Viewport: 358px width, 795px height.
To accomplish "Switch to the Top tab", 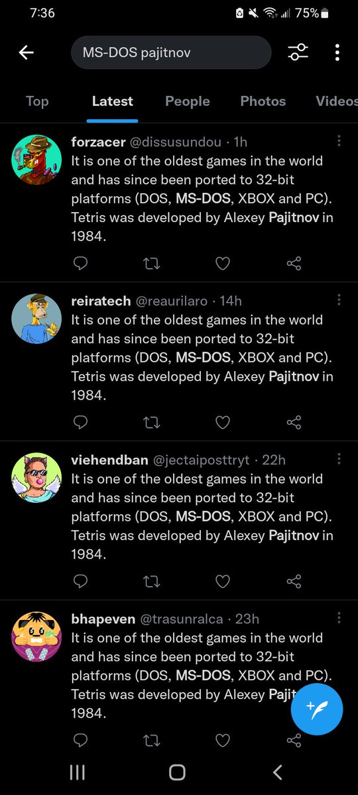I will (x=37, y=101).
